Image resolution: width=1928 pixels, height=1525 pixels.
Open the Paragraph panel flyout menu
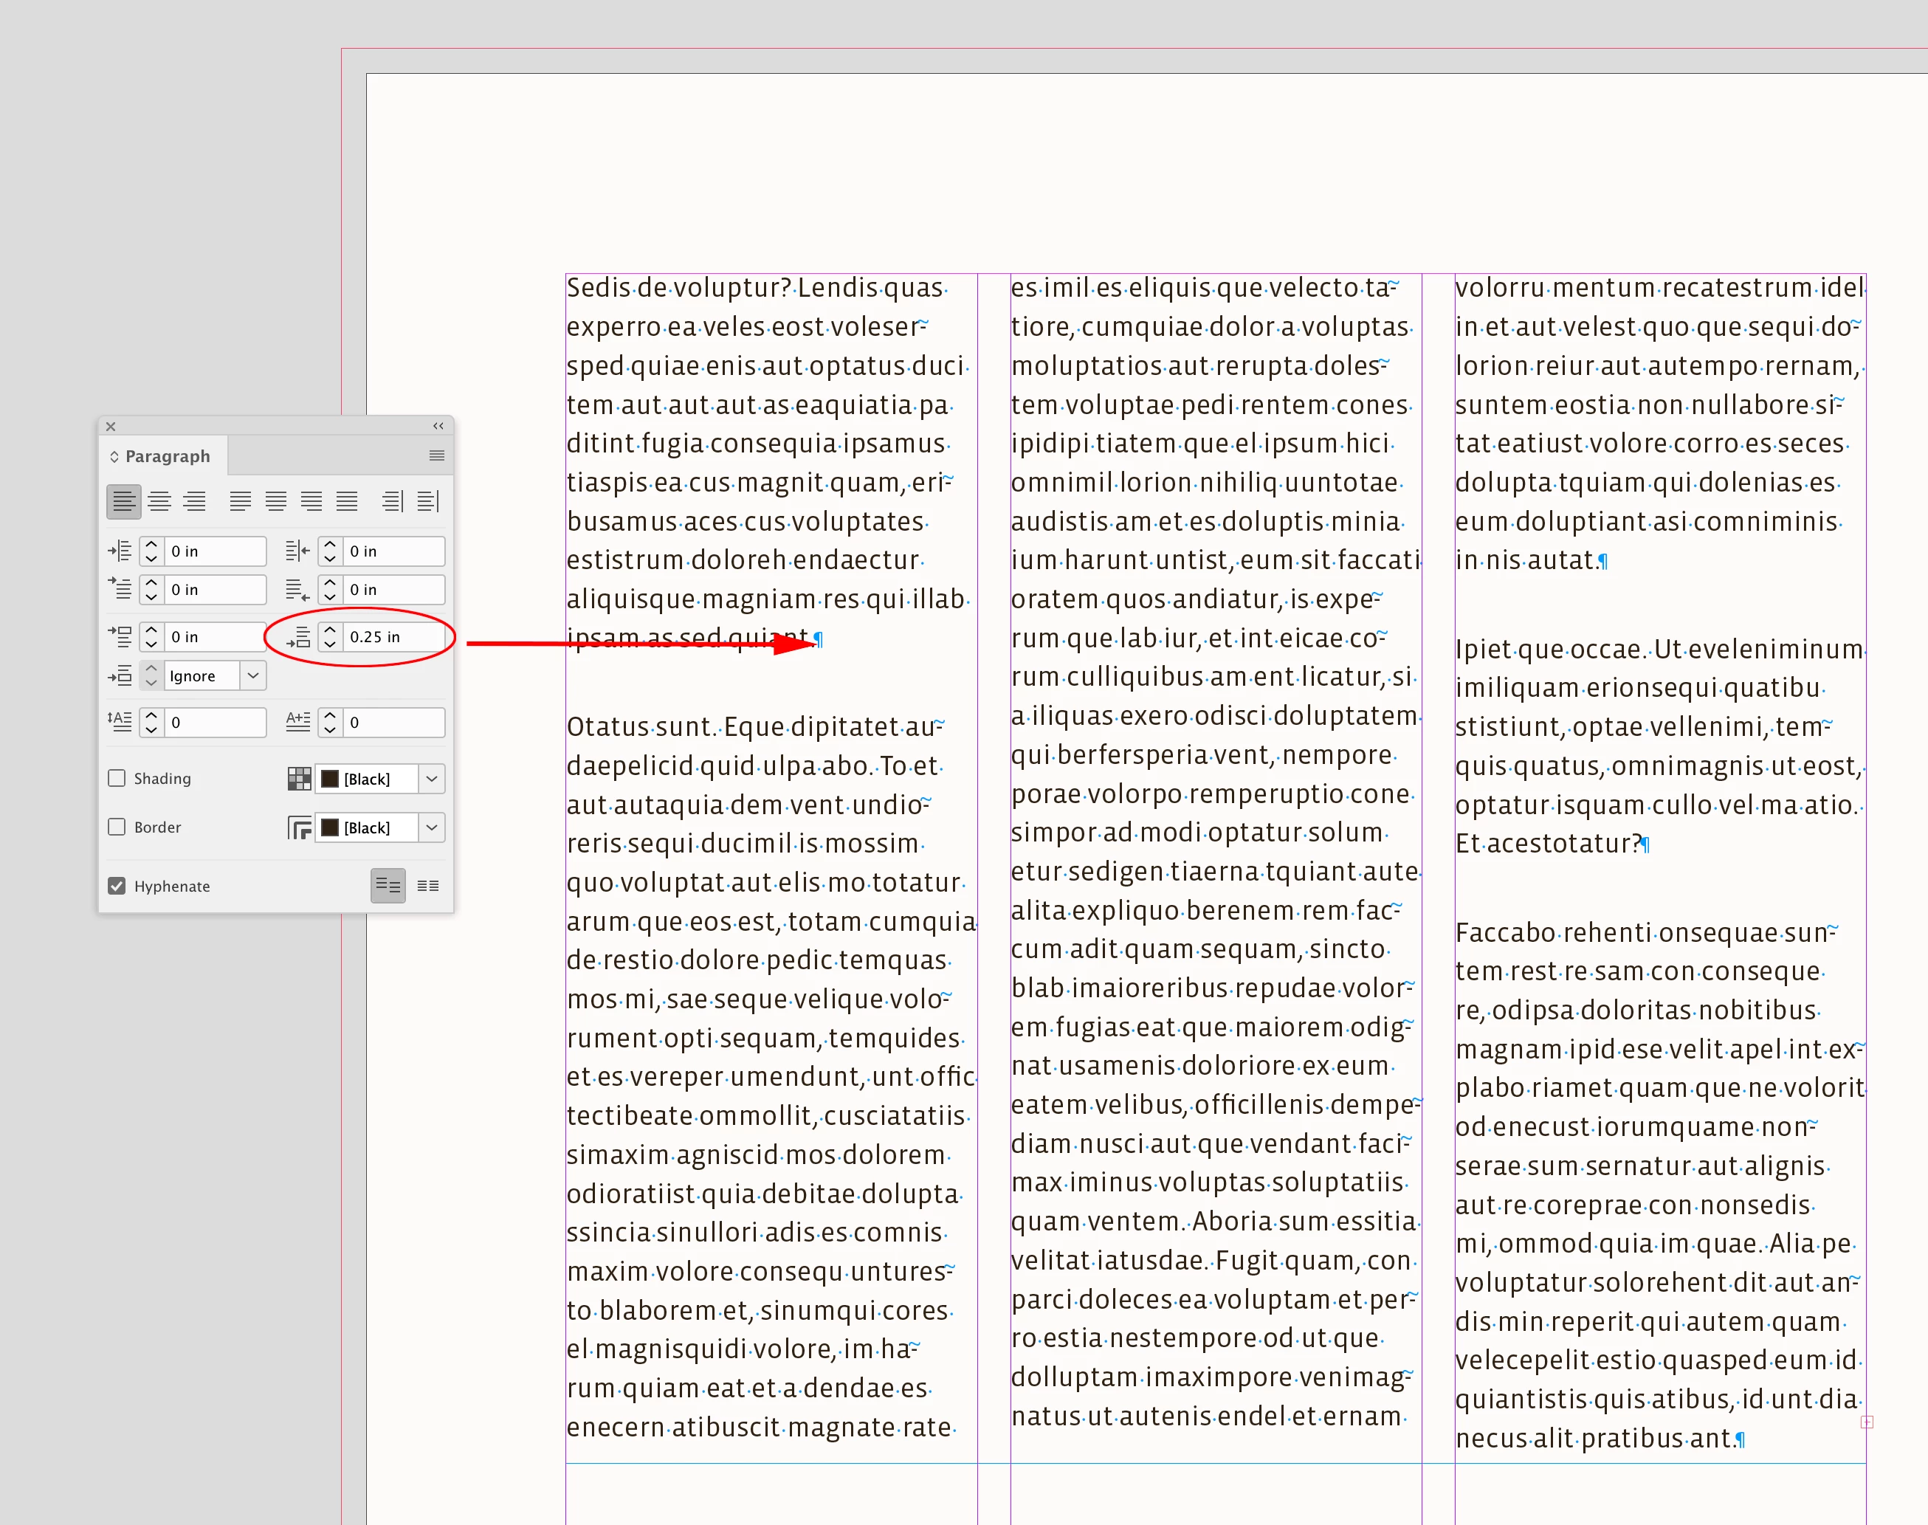[436, 455]
